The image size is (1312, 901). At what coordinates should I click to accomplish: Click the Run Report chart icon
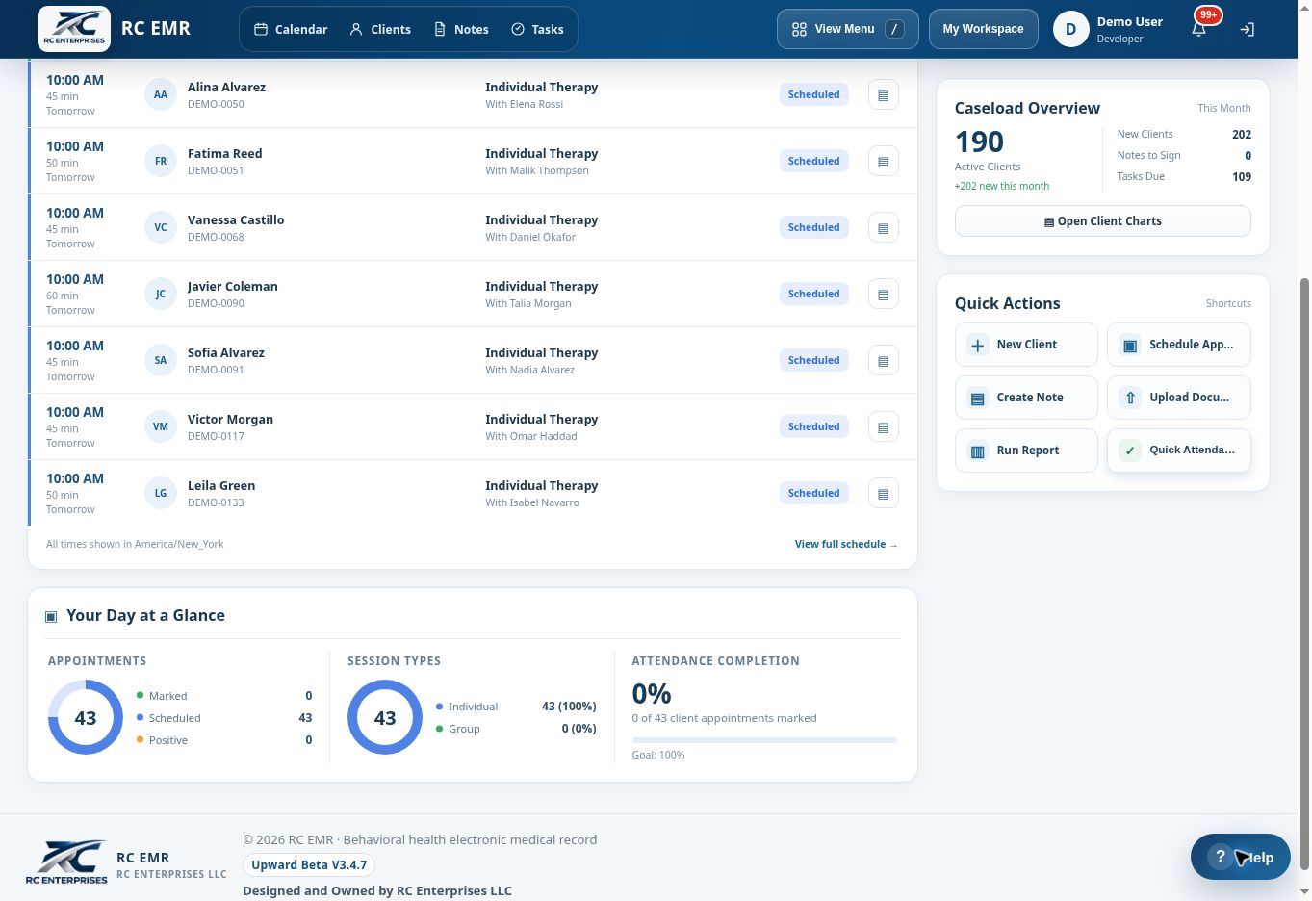(x=977, y=450)
